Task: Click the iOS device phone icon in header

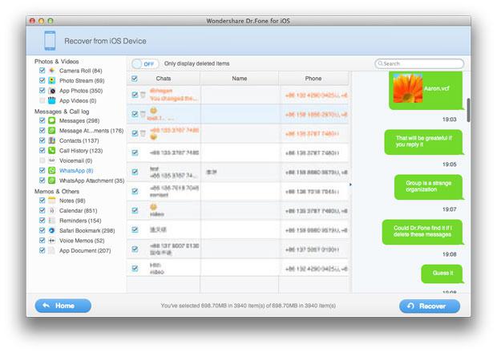Action: [50, 41]
